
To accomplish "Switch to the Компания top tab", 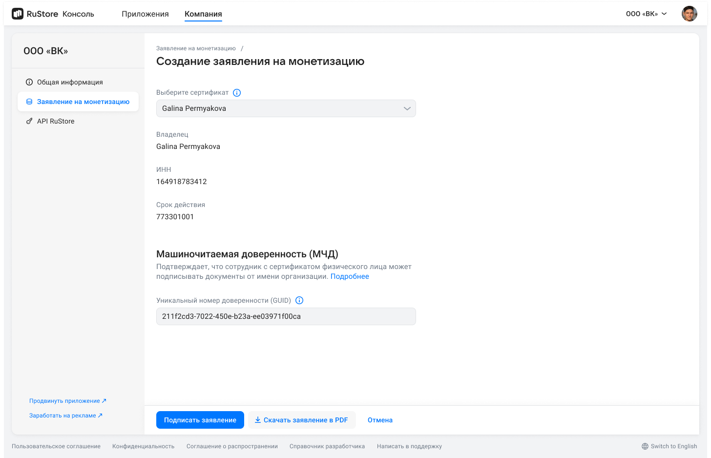I will click(203, 14).
